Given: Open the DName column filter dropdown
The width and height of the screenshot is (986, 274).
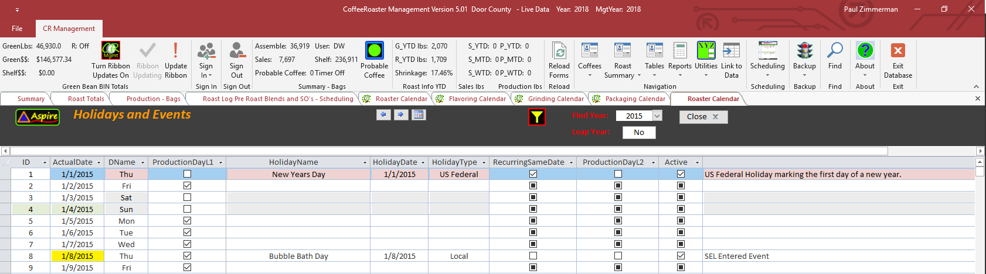Looking at the screenshot, I should pyautogui.click(x=142, y=162).
